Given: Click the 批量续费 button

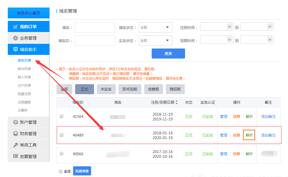Looking at the screenshot, I should point(82,171).
